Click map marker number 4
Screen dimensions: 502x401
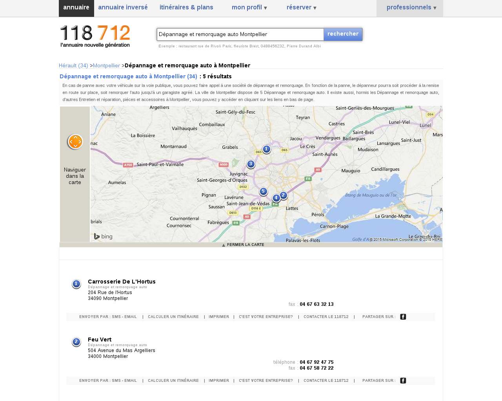pyautogui.click(x=276, y=198)
